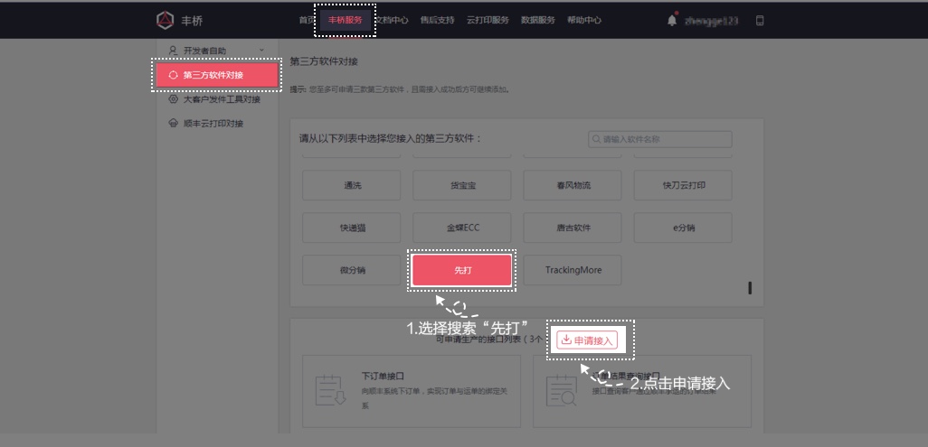928x447 pixels.
Task: Click the 顺丰云打印对接 printer icon
Action: (x=174, y=124)
